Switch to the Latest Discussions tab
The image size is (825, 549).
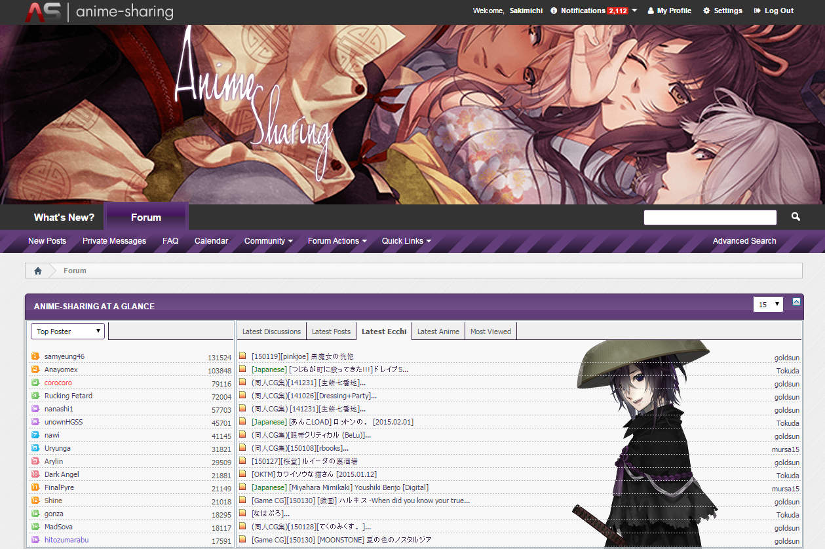pos(271,331)
